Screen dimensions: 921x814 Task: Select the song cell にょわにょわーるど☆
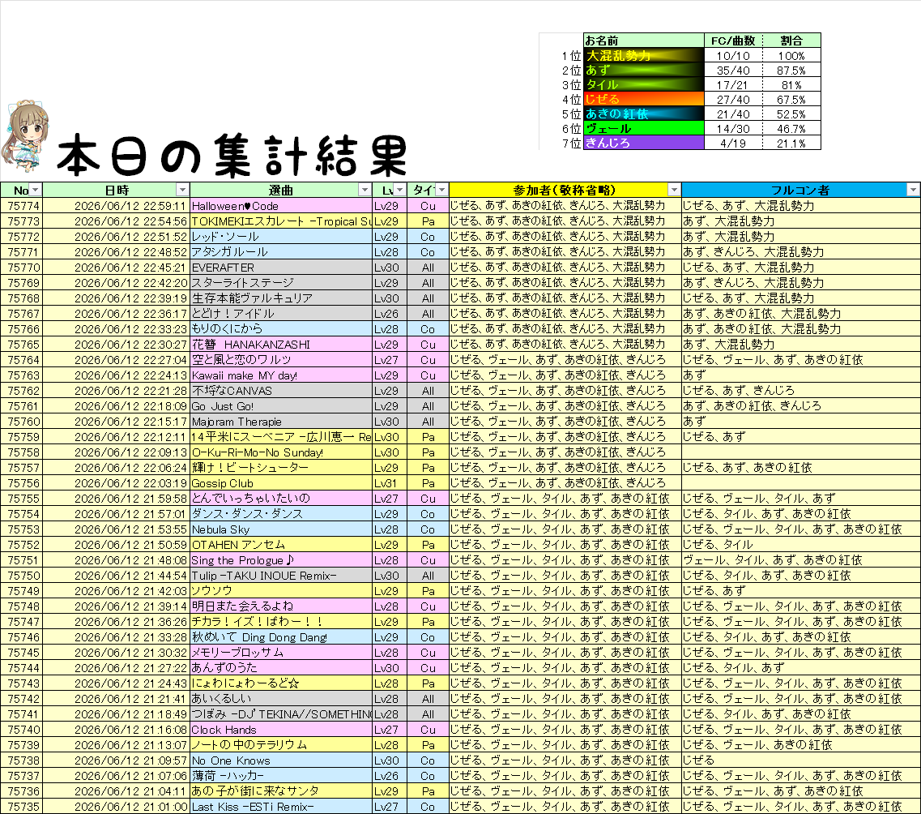pos(281,683)
